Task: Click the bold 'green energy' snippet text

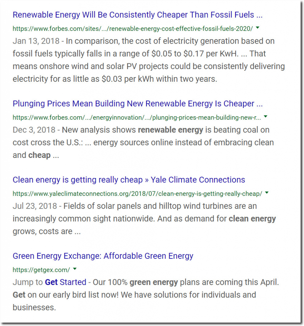Action: click(154, 282)
